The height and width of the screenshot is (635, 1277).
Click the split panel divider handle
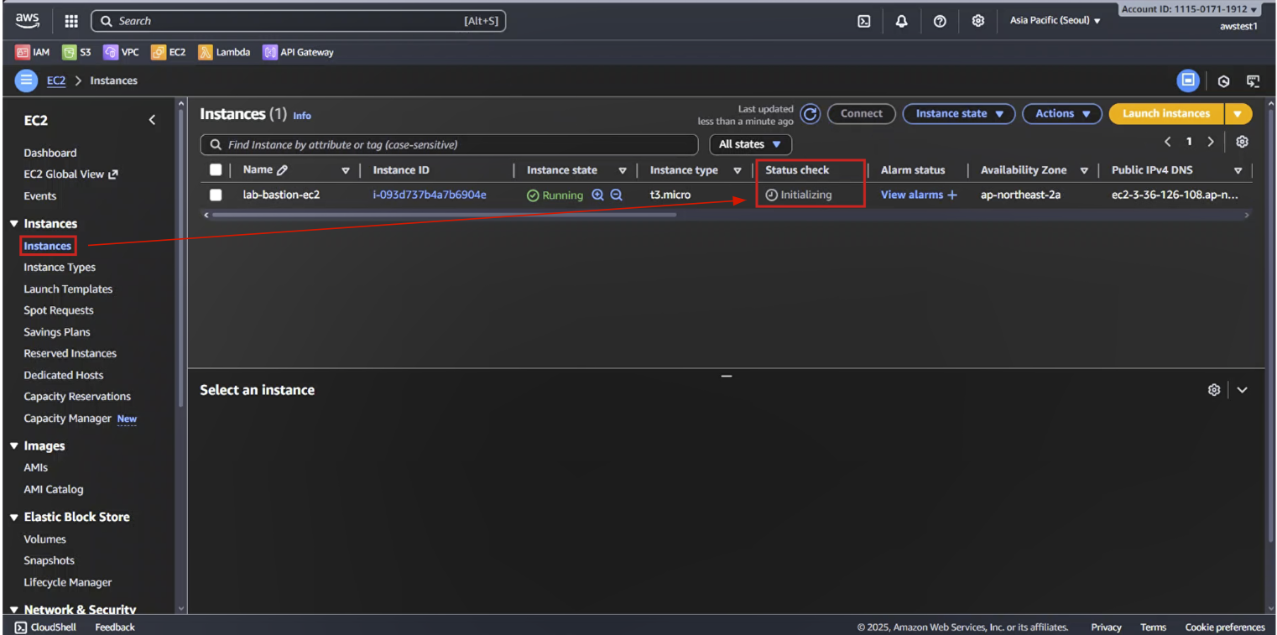(x=727, y=375)
